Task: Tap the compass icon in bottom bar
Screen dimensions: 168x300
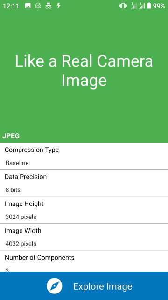Action: pyautogui.click(x=55, y=286)
